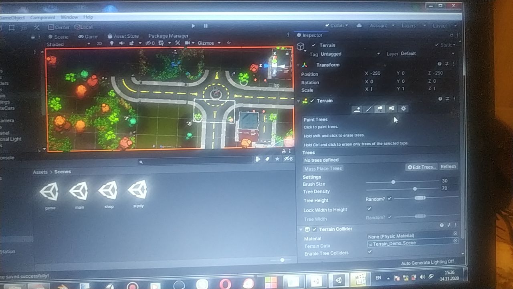Click Search by Label icon in Project panel
This screenshot has width=513, height=289.
[x=268, y=159]
